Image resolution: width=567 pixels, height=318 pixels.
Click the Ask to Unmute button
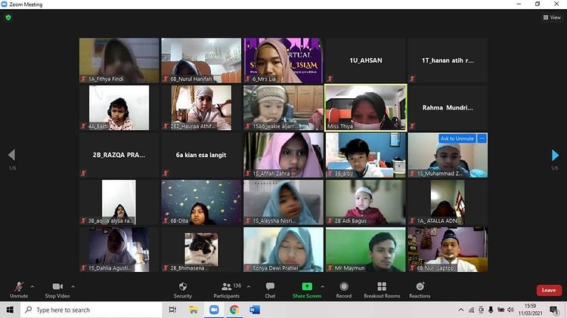(x=457, y=138)
